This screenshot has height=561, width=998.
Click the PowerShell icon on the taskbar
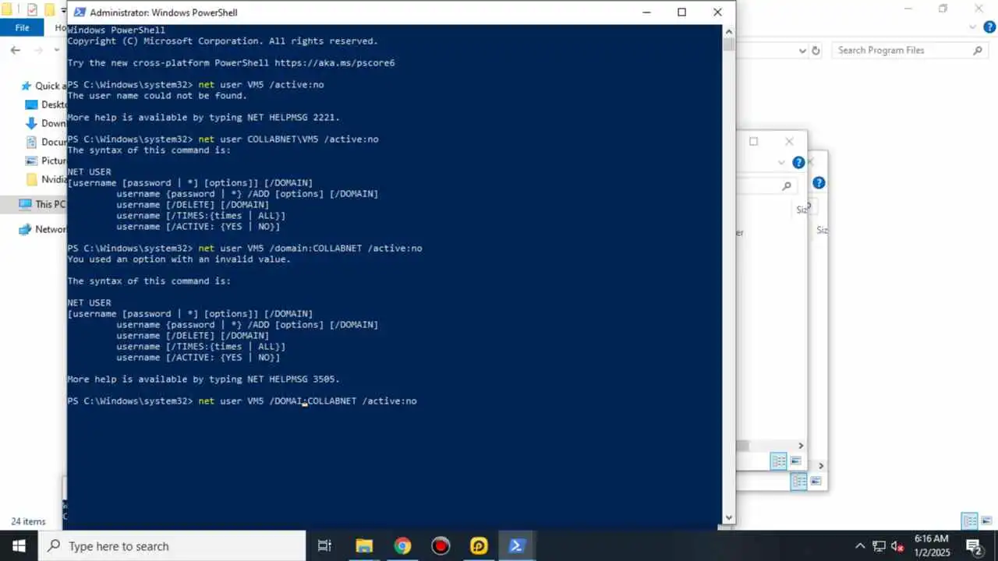pyautogui.click(x=517, y=546)
